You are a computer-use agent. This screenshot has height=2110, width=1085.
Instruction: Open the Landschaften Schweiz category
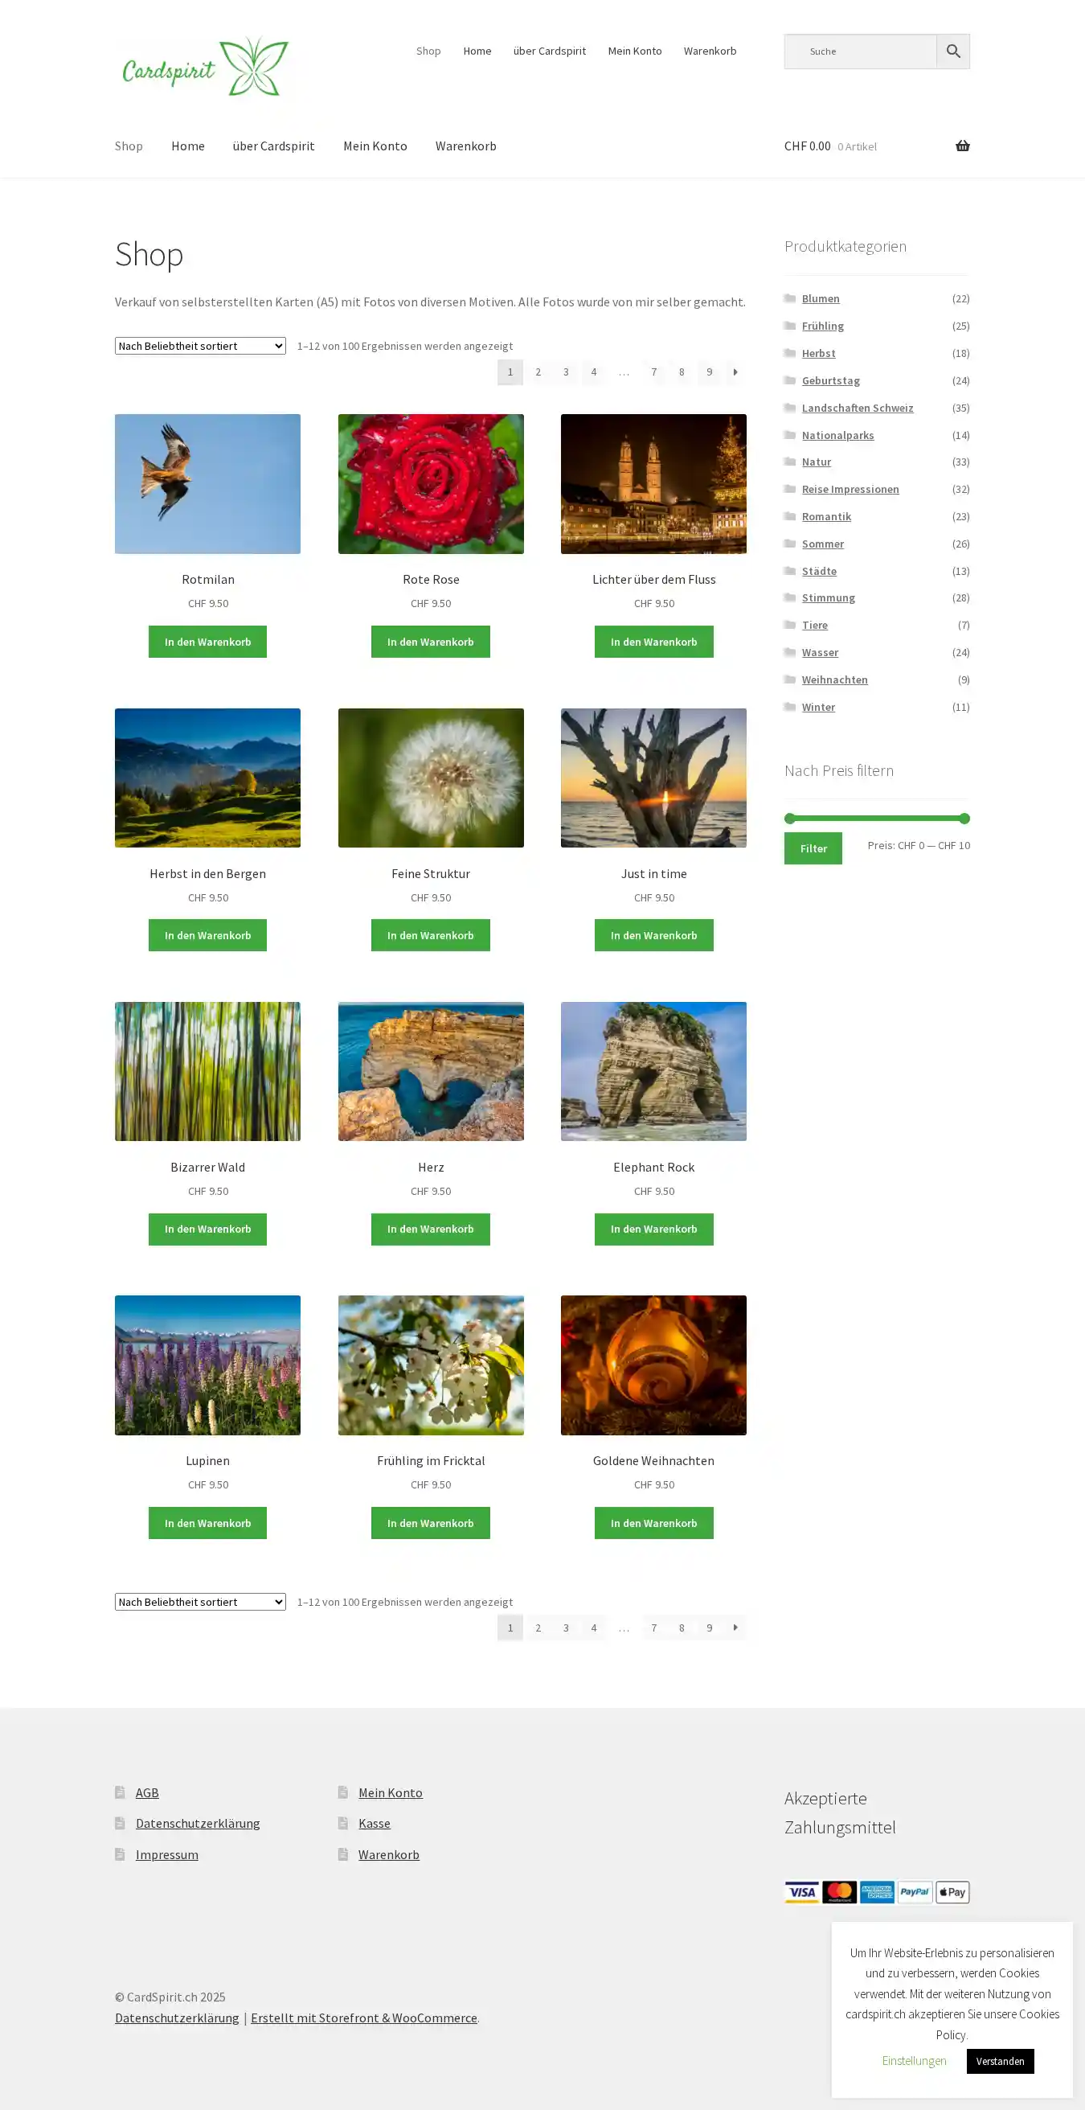[858, 408]
